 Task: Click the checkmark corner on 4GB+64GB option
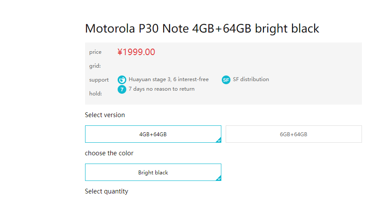219,140
